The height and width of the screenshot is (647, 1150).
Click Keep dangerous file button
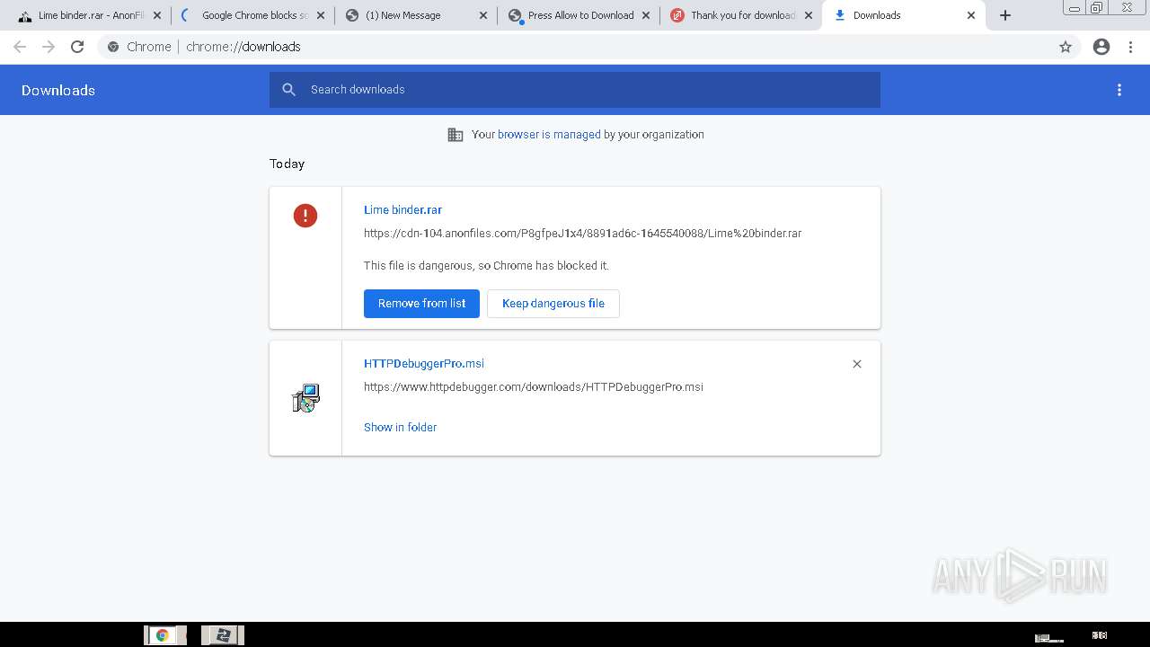tap(553, 304)
